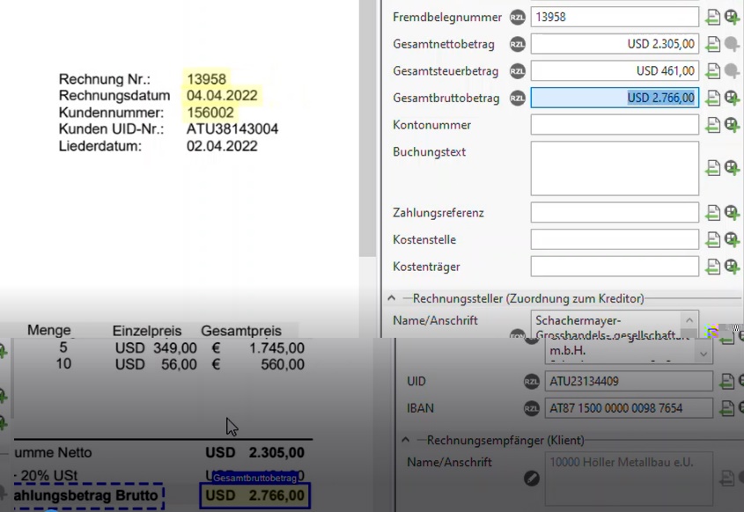Select the green document icon beside Gesamtbruttobetrag
This screenshot has width=744, height=512.
click(713, 98)
